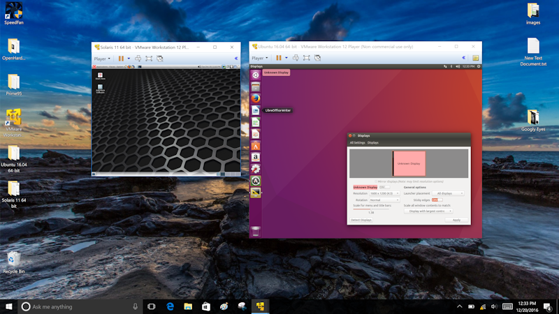Open Start Here icon on Solaris desktop
Viewport: 559px width, 314px height.
100,76
